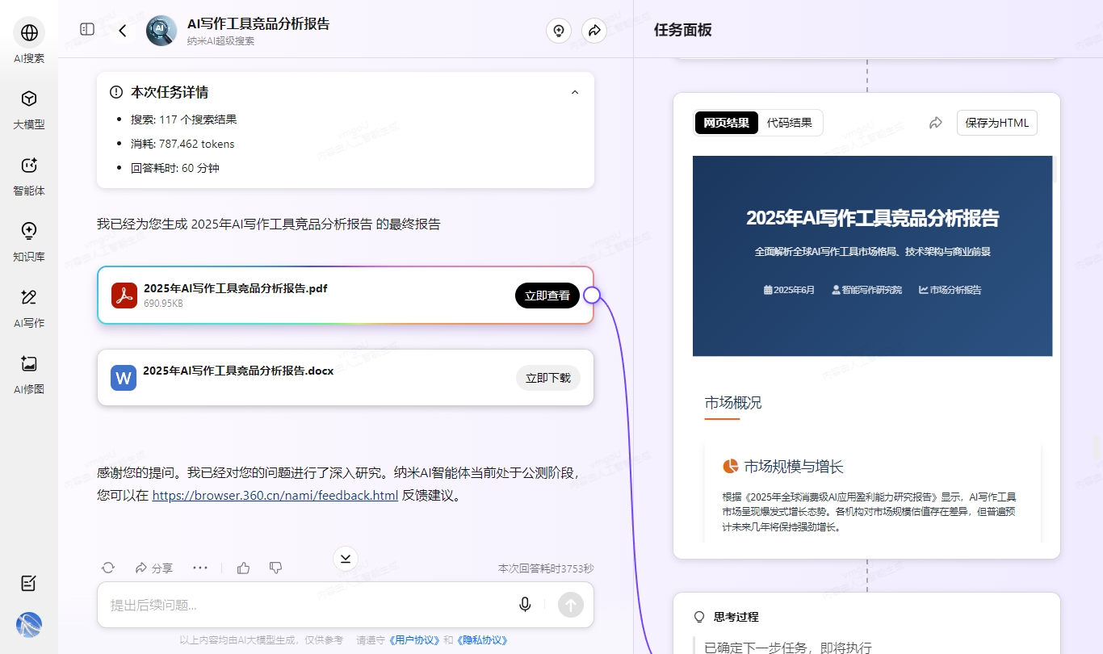Like the answer with thumbs up
Viewport: 1103px width, 654px height.
[244, 568]
